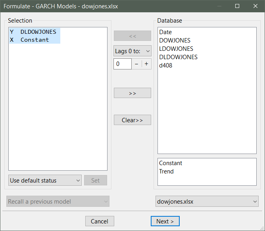Screen dimensions: 265x231
Task: Click the >> remove variables button
Action: pos(132,93)
